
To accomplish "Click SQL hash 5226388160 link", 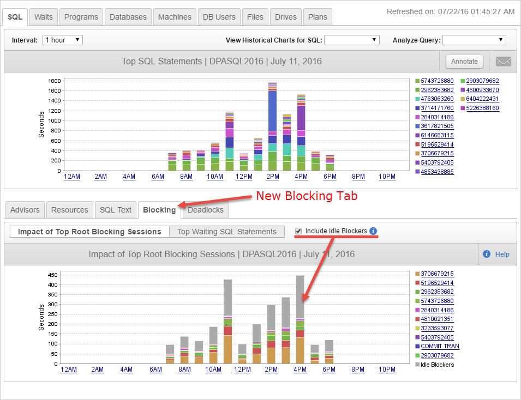I will pos(482,108).
